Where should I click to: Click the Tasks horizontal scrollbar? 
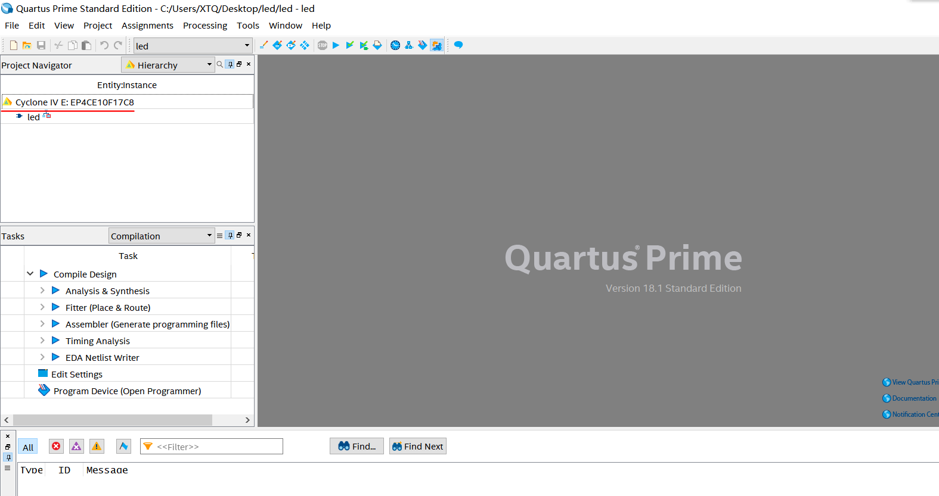coord(113,420)
